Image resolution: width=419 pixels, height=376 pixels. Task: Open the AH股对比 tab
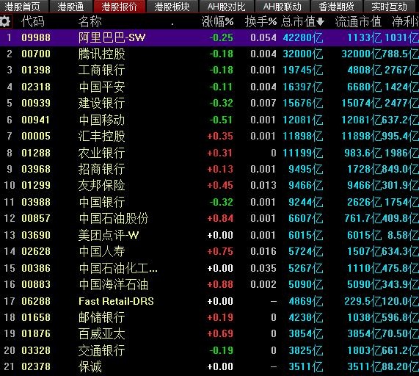point(227,7)
